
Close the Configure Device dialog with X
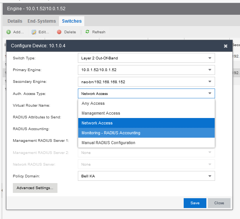click(x=226, y=46)
